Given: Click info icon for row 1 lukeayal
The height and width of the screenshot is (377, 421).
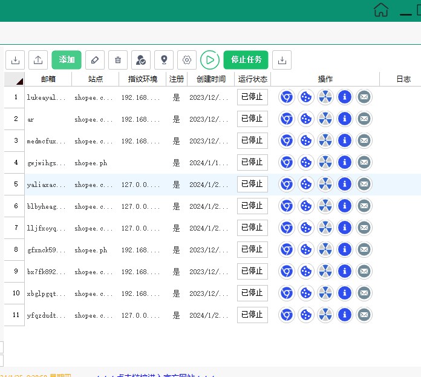Looking at the screenshot, I should tap(345, 97).
